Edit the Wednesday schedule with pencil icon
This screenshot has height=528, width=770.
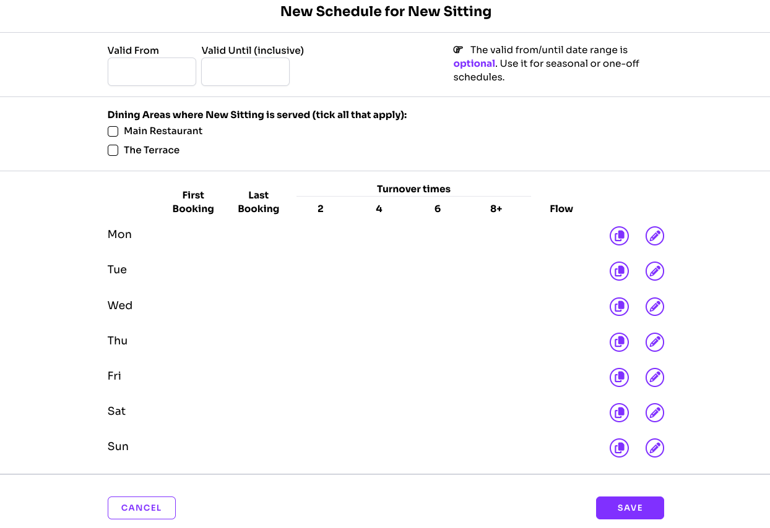tap(655, 307)
